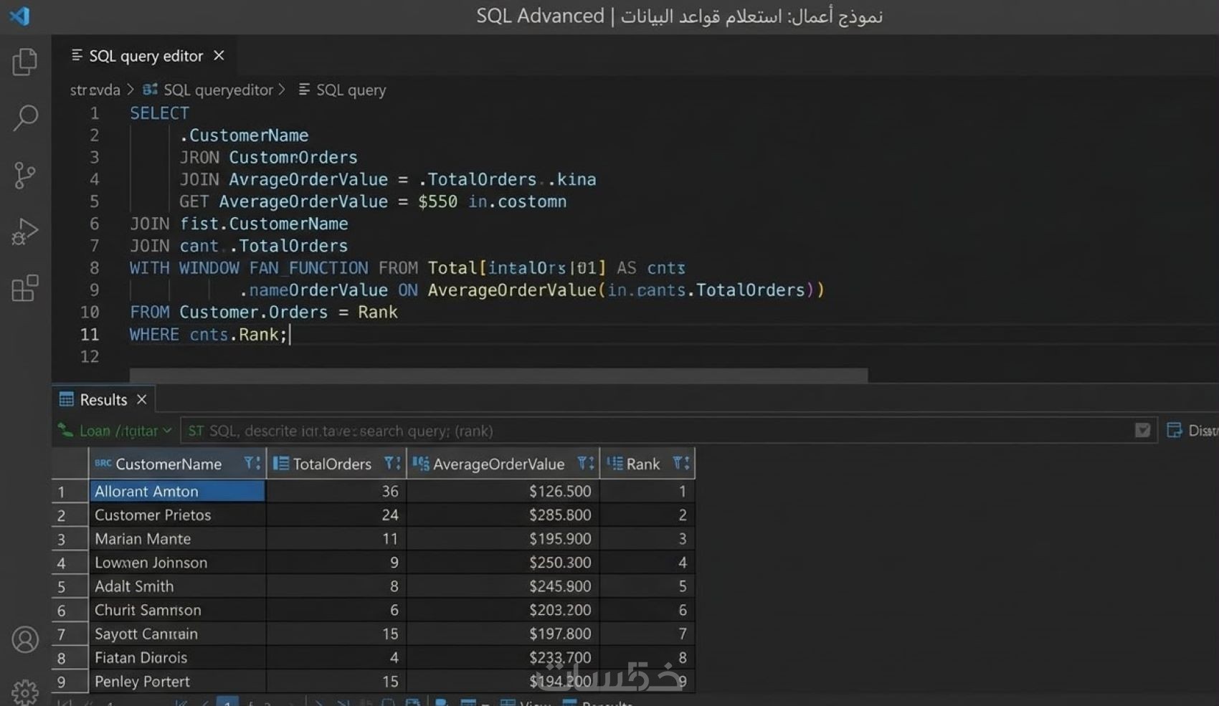Click SQL query breadcrumb item
This screenshot has width=1219, height=706.
(351, 90)
